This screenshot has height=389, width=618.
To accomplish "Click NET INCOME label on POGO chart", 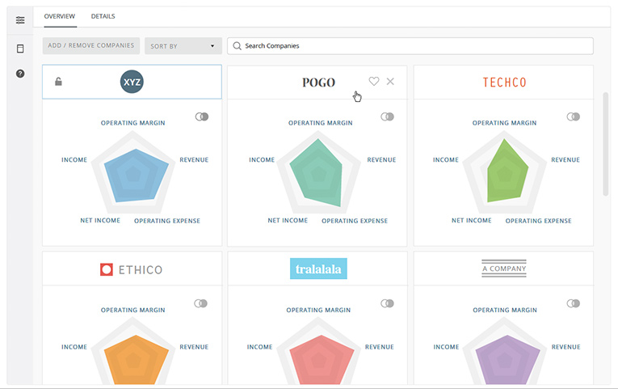I will click(x=288, y=221).
